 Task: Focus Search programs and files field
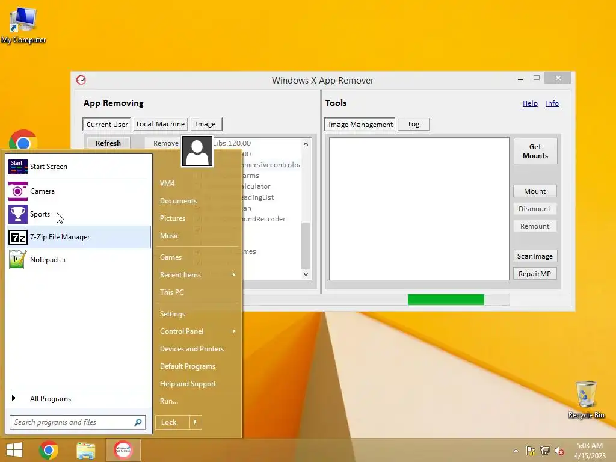point(78,422)
